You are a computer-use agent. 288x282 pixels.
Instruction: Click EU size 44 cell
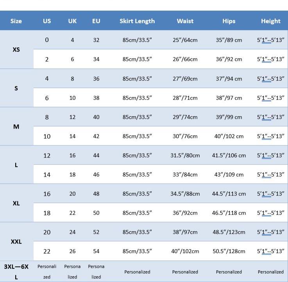pos(96,155)
